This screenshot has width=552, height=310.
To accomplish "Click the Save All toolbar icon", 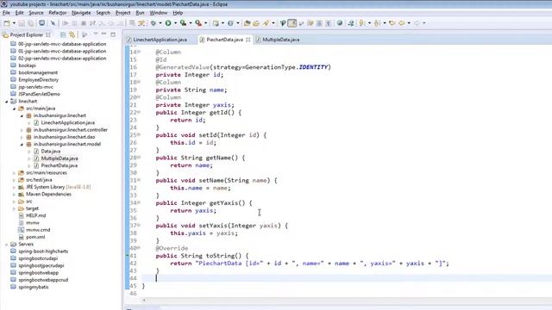I will click(31, 23).
